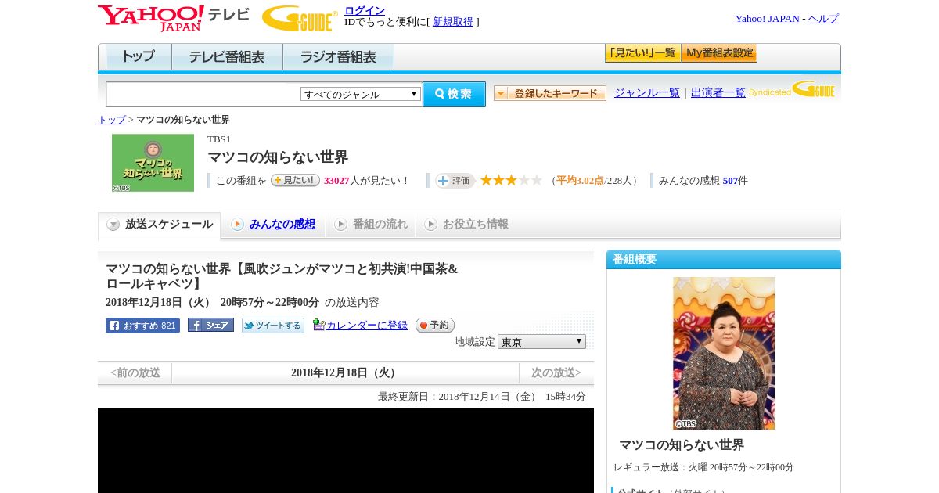Open the 出演者一覧 link
Viewport: 939px width, 493px height.
pos(718,92)
